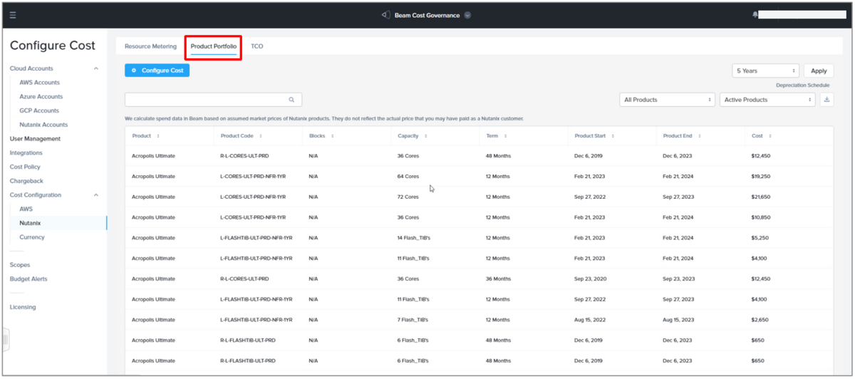Click the $5,250 cost cell
855x379 pixels.
(x=760, y=238)
